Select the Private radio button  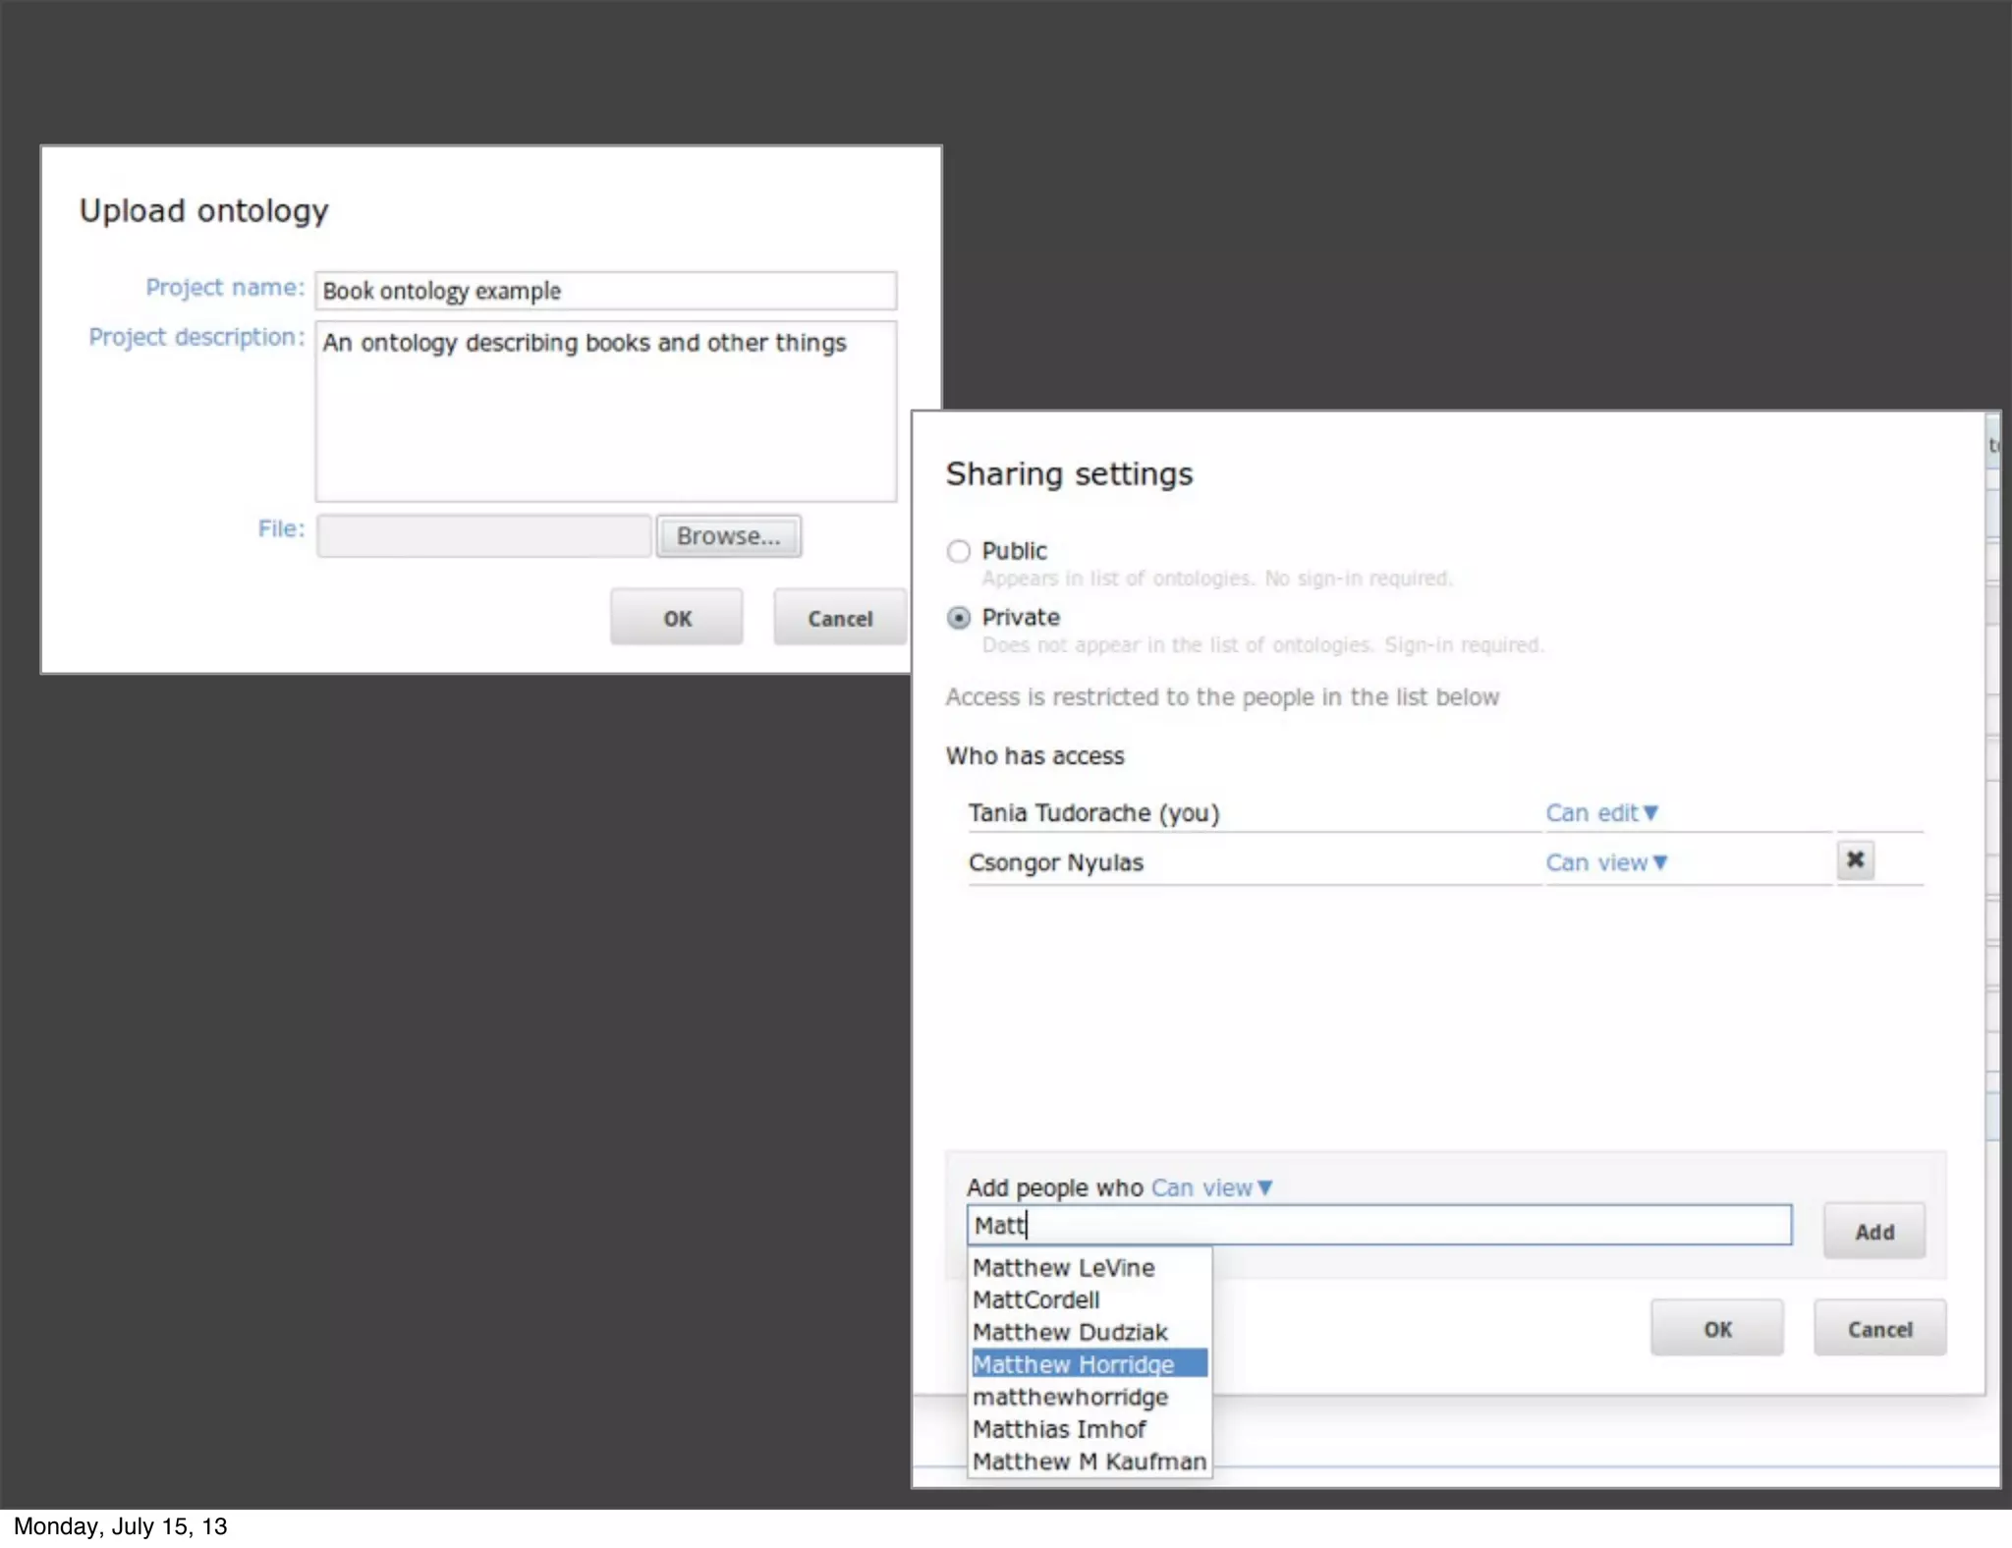(x=959, y=618)
